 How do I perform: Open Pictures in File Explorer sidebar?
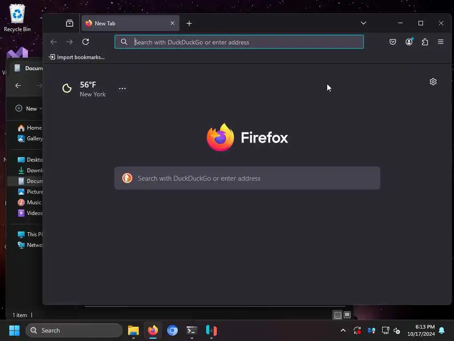tap(30, 192)
